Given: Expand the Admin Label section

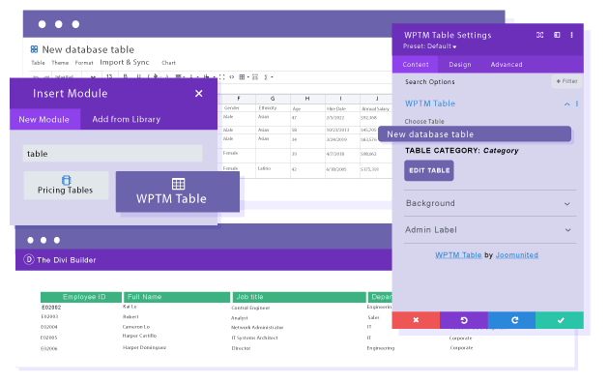Looking at the screenshot, I should pos(490,230).
